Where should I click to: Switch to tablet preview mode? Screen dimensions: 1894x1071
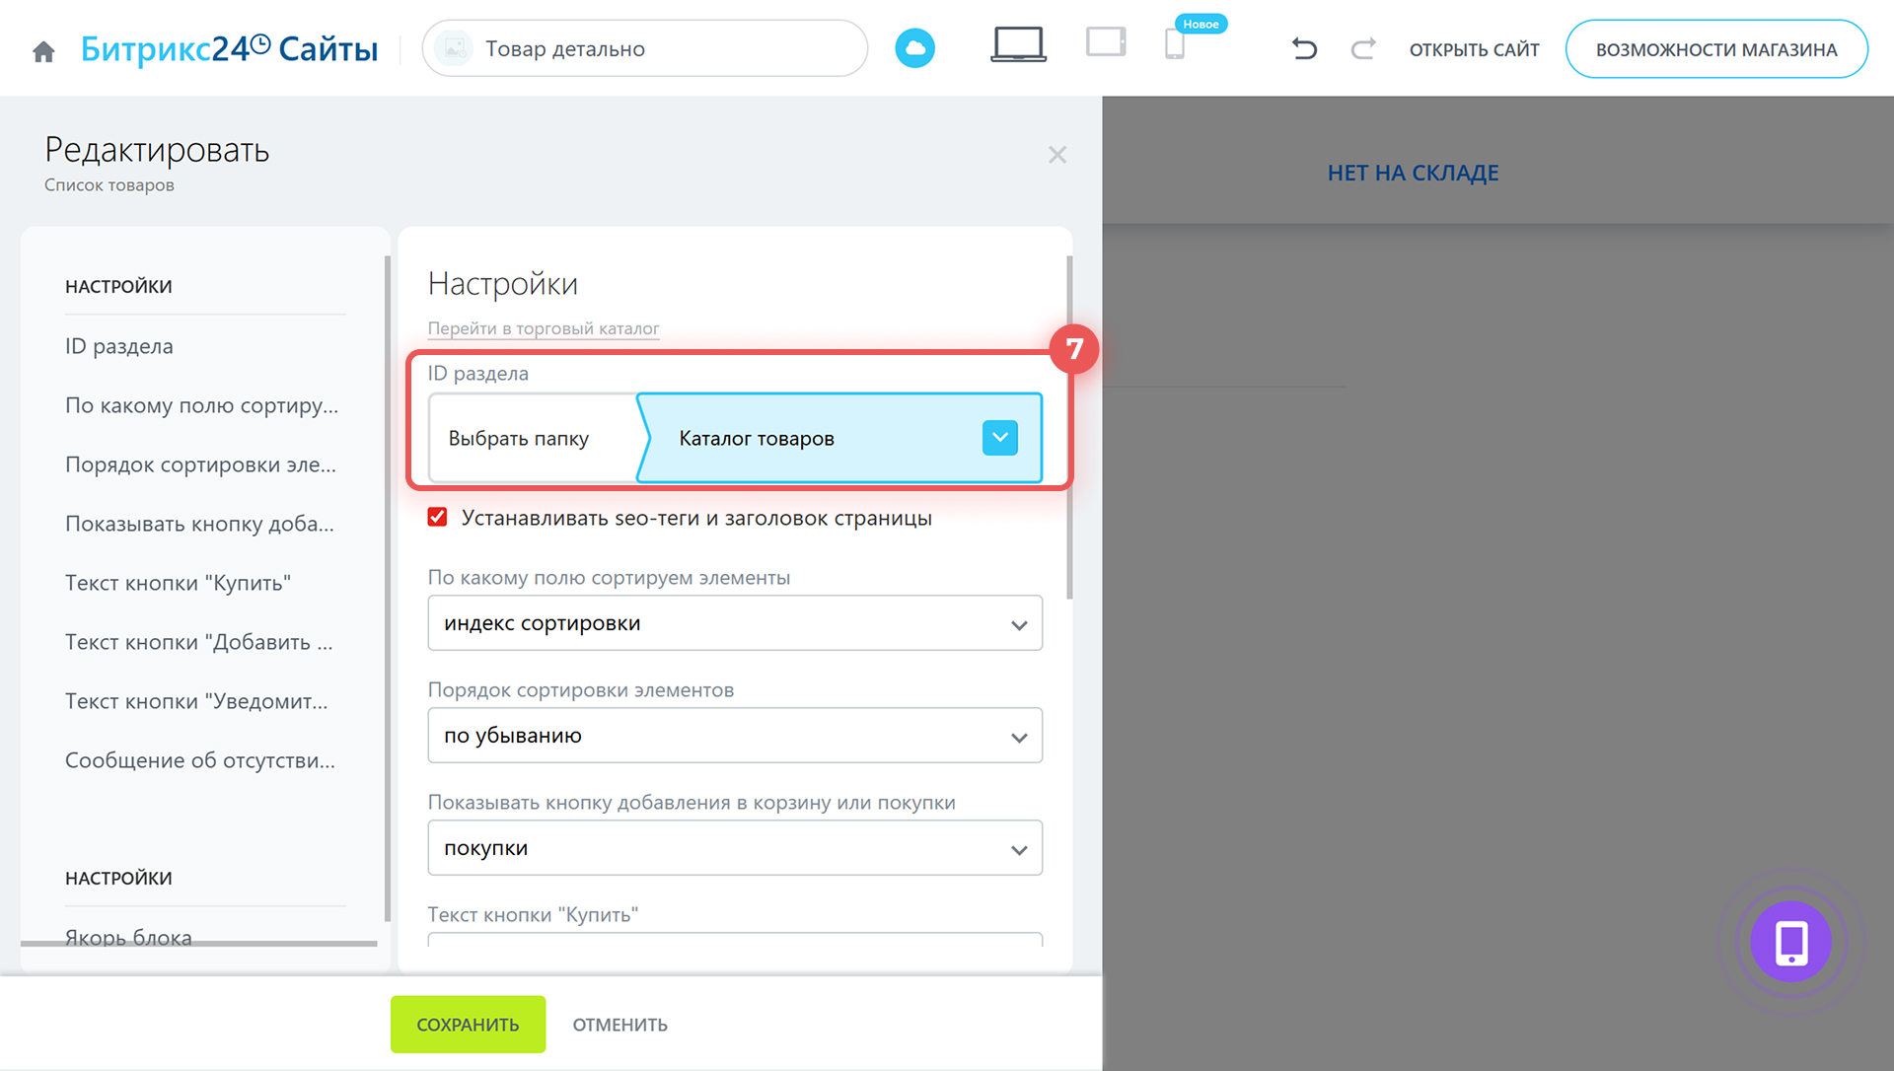pyautogui.click(x=1106, y=43)
